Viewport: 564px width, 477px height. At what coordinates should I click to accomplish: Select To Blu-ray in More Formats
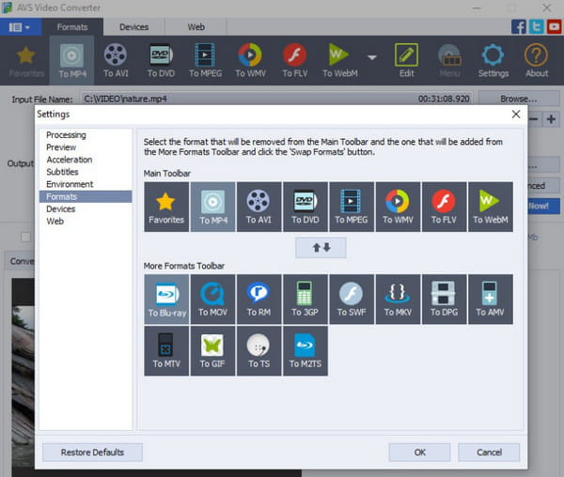166,300
